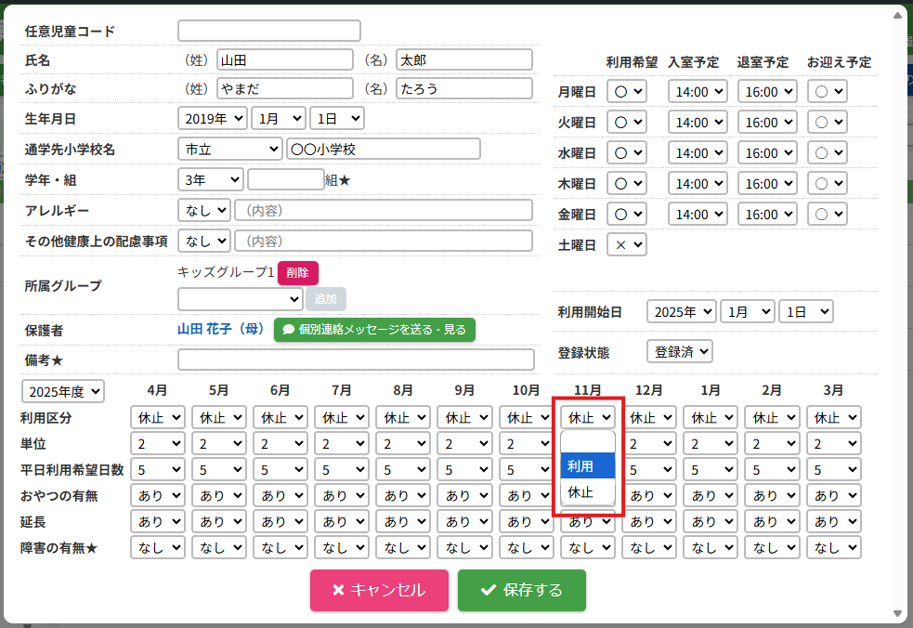Pick the blank option in open dropdown

coord(587,442)
